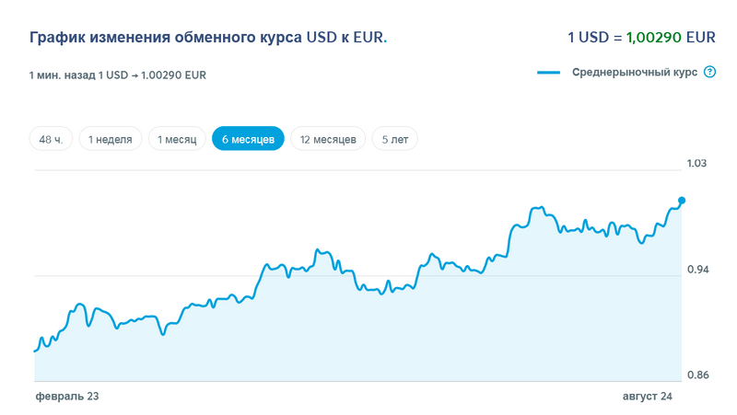
Task: Click the arrow symbol in the update line
Action: coord(135,75)
